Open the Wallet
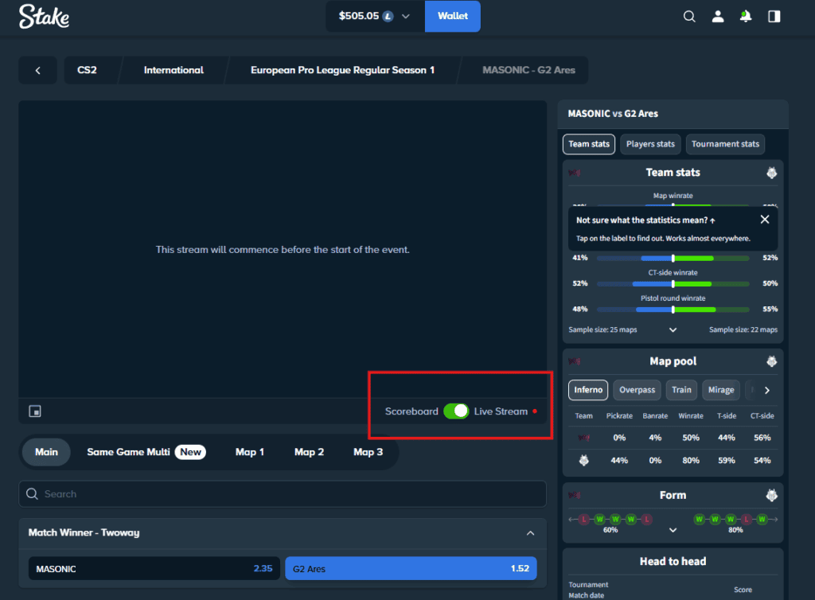 (x=452, y=16)
